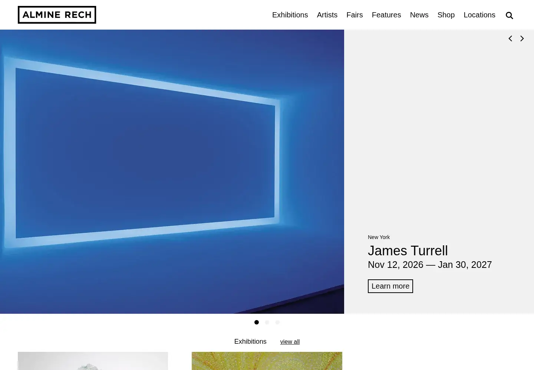The height and width of the screenshot is (370, 534).
Task: Select the first carousel dot
Action: [x=257, y=322]
